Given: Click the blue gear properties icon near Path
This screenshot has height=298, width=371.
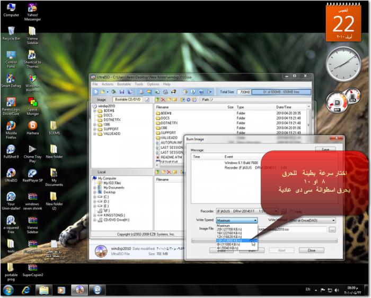Looking at the screenshot, I should point(188,99).
